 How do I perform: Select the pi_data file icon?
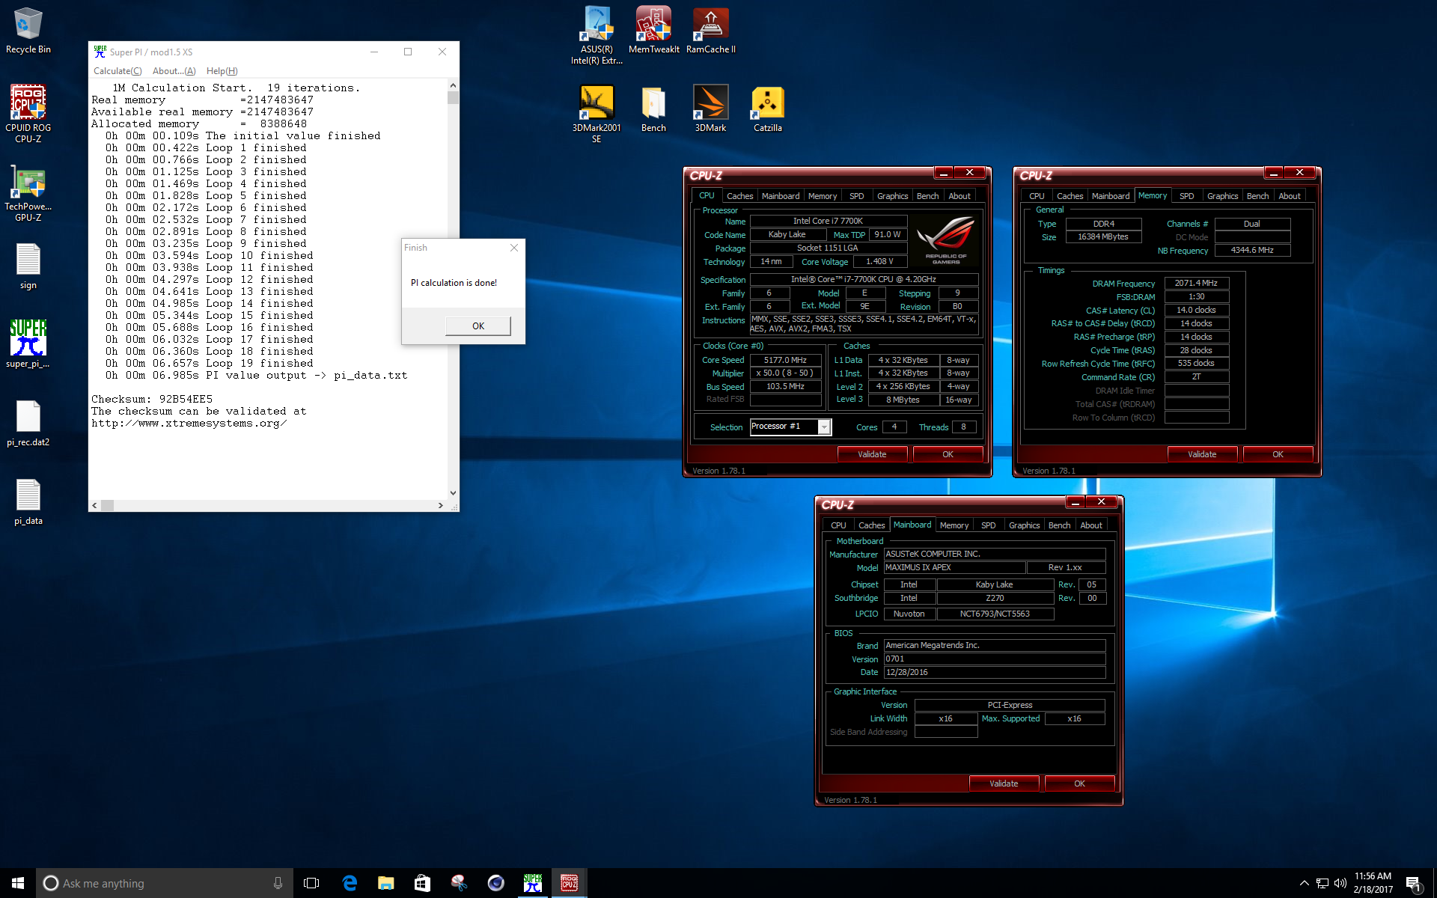click(x=28, y=501)
